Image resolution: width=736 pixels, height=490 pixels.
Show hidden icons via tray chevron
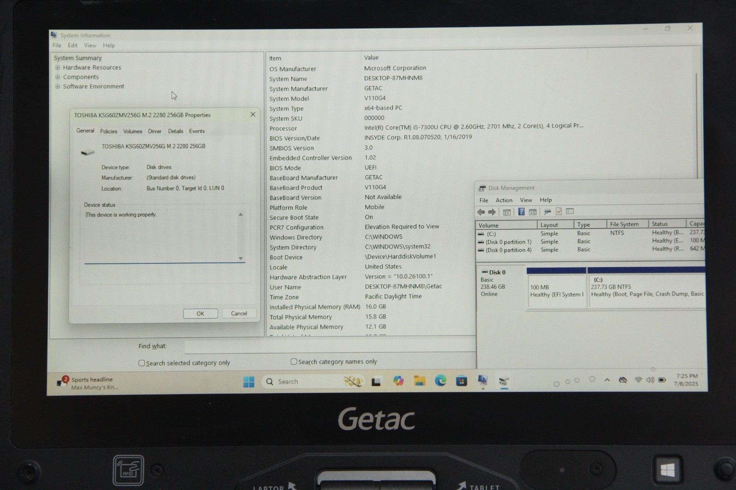(607, 380)
